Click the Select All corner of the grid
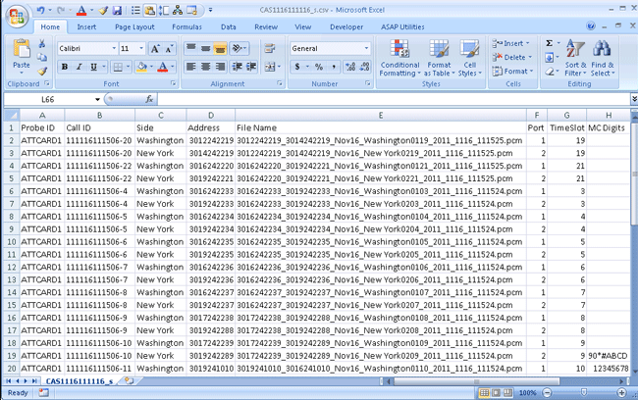 [12, 115]
